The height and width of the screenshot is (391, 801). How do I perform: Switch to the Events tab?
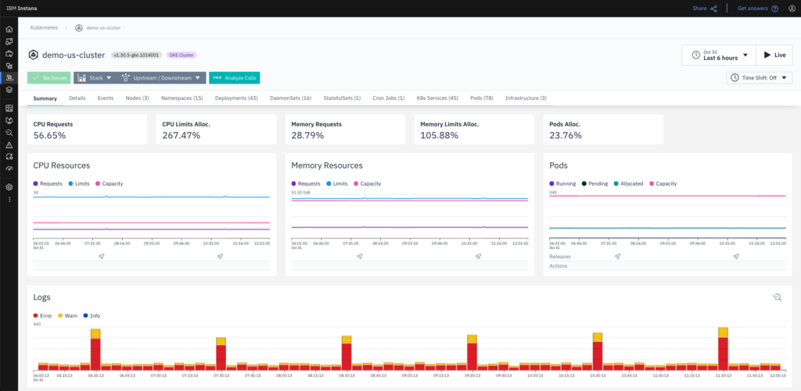(106, 98)
